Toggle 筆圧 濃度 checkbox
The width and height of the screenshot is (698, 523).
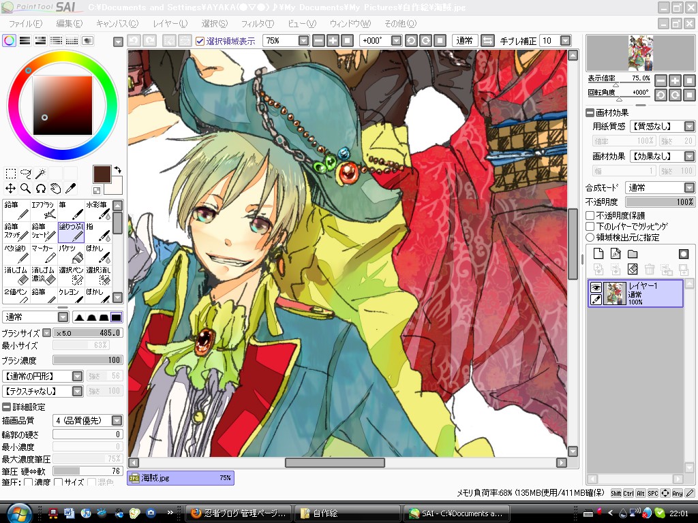[x=28, y=482]
